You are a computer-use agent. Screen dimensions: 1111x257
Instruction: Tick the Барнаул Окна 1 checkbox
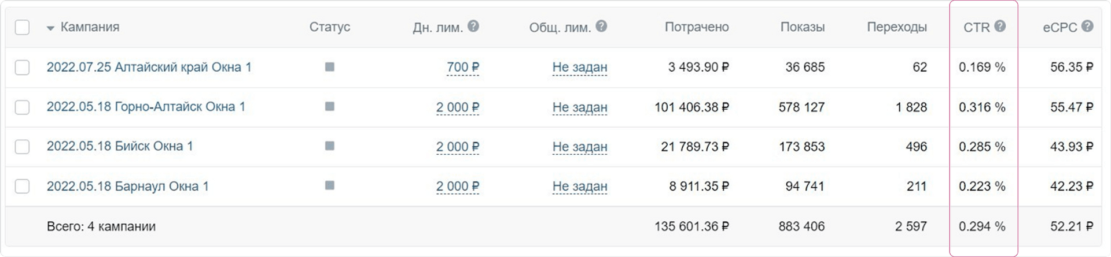pos(22,186)
